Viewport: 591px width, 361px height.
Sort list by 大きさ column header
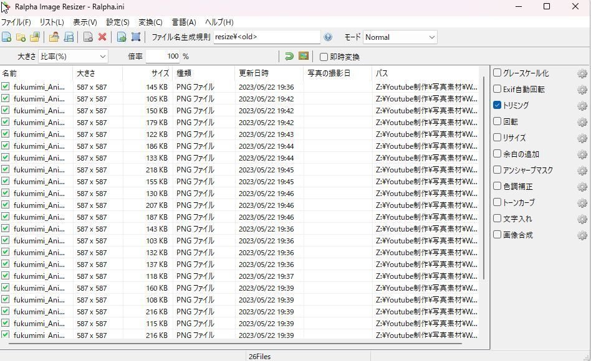[x=98, y=73]
